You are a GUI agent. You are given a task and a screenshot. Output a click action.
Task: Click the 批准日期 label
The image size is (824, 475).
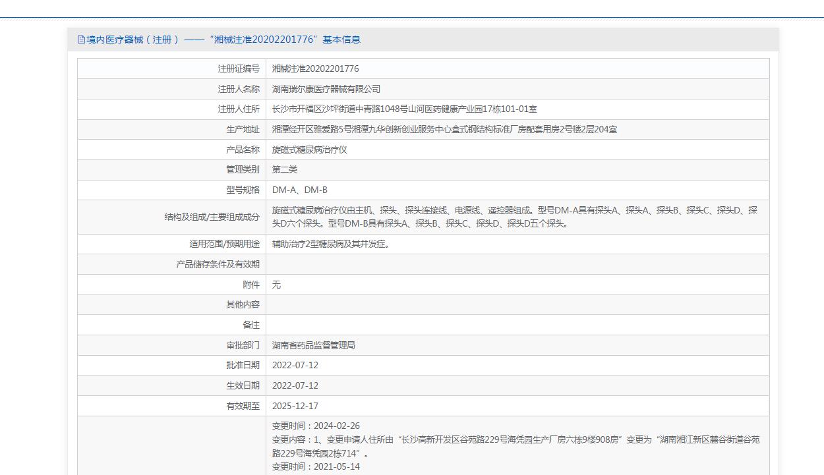(243, 365)
